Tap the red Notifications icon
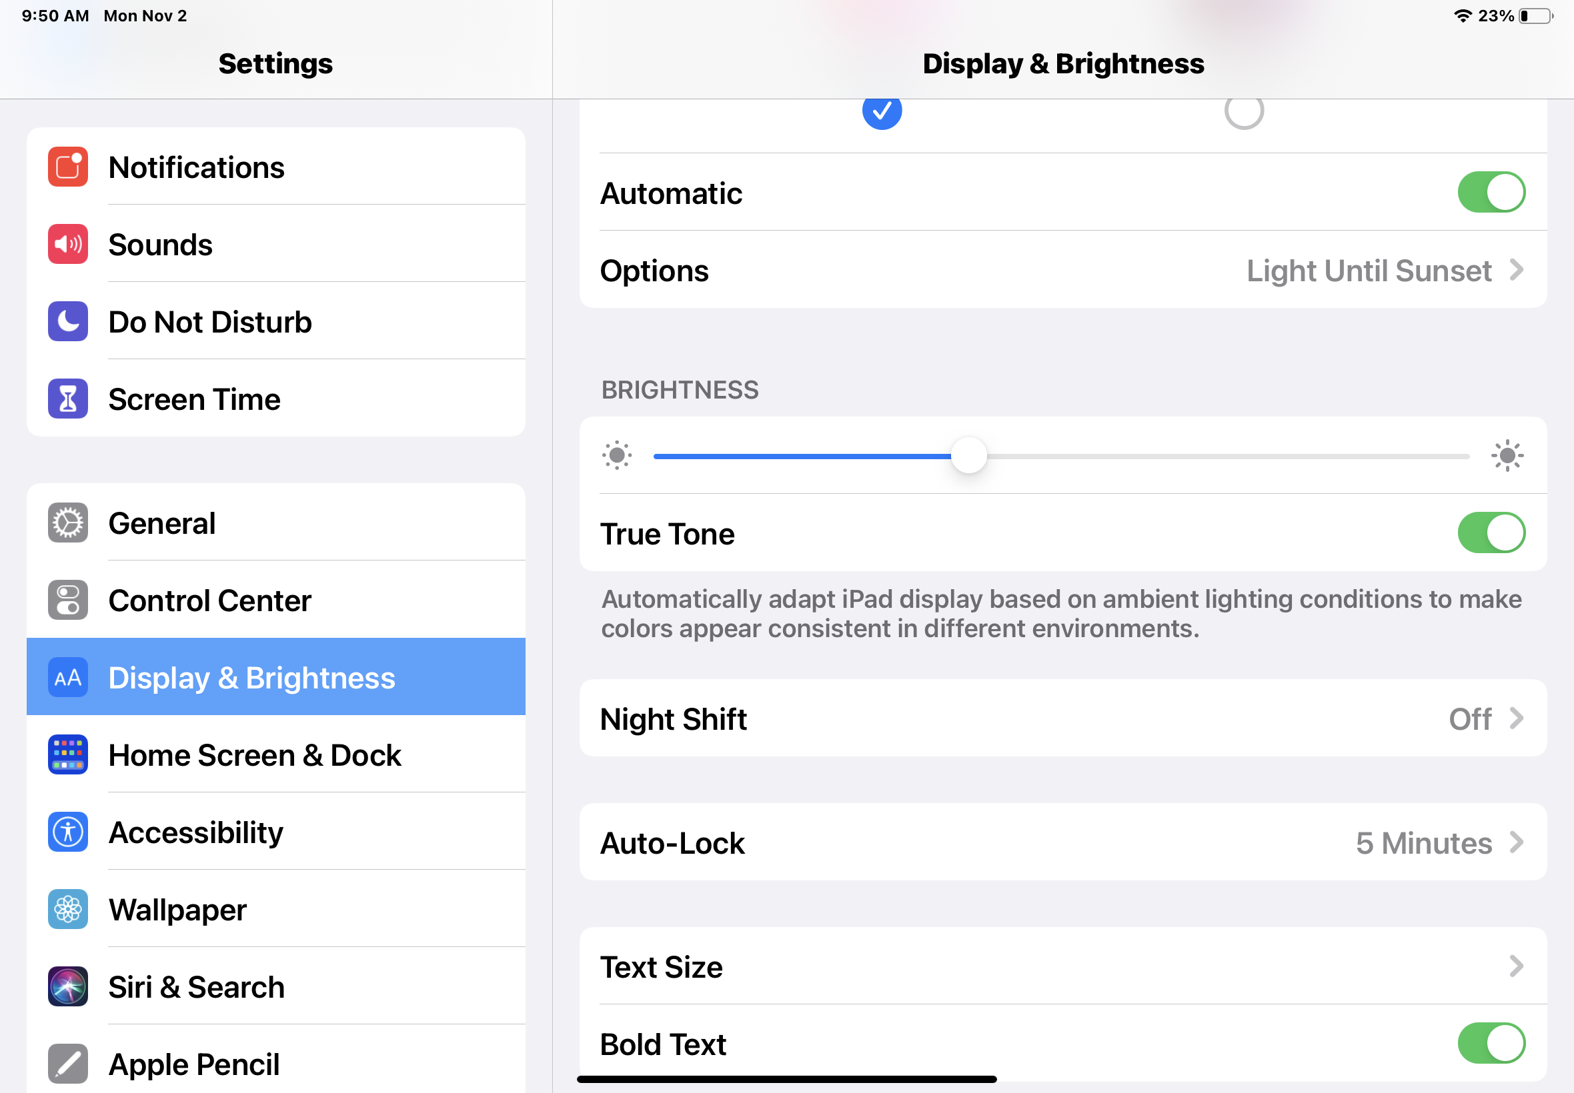This screenshot has height=1093, width=1574. (68, 167)
